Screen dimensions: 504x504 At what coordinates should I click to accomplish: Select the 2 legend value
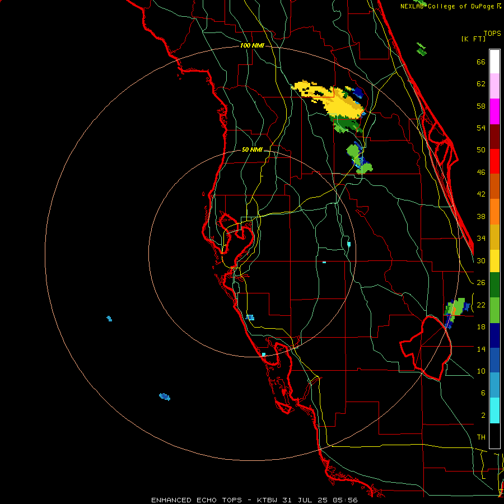tap(483, 416)
